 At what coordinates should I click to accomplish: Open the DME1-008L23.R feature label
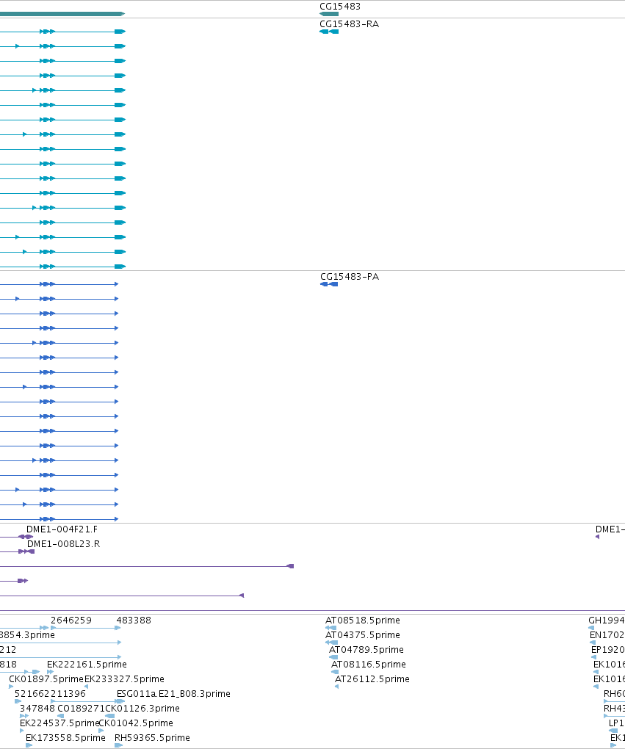click(x=64, y=544)
